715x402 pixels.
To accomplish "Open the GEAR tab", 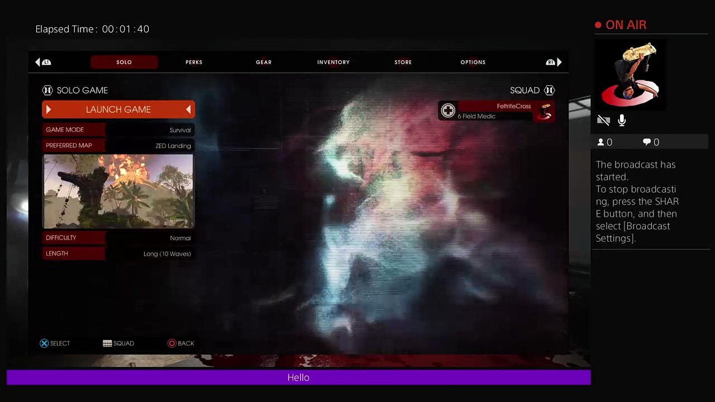I will coord(264,62).
